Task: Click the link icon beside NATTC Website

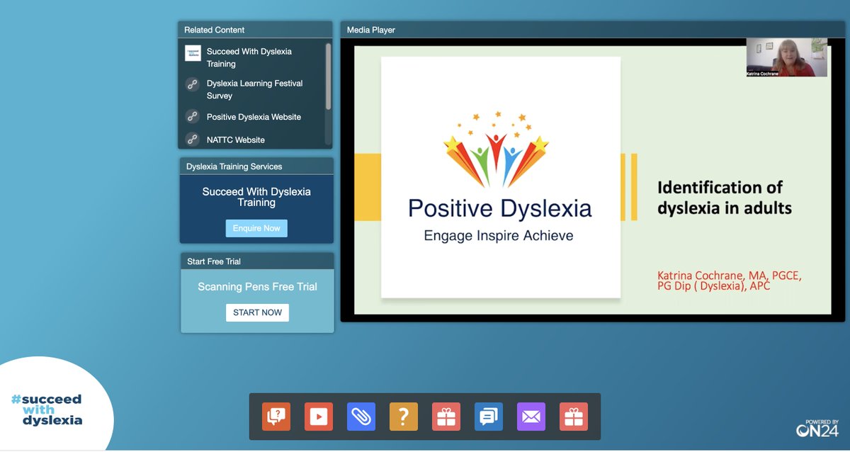Action: (x=193, y=140)
